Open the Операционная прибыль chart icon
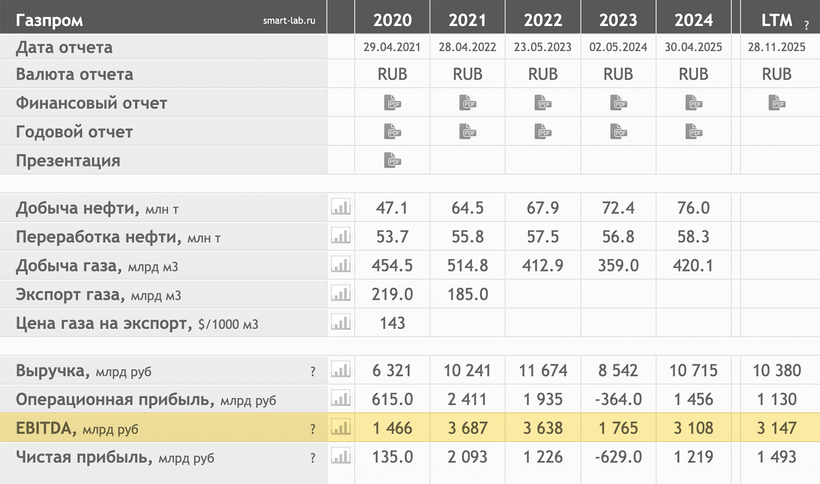Viewport: 820px width, 484px height. point(341,399)
